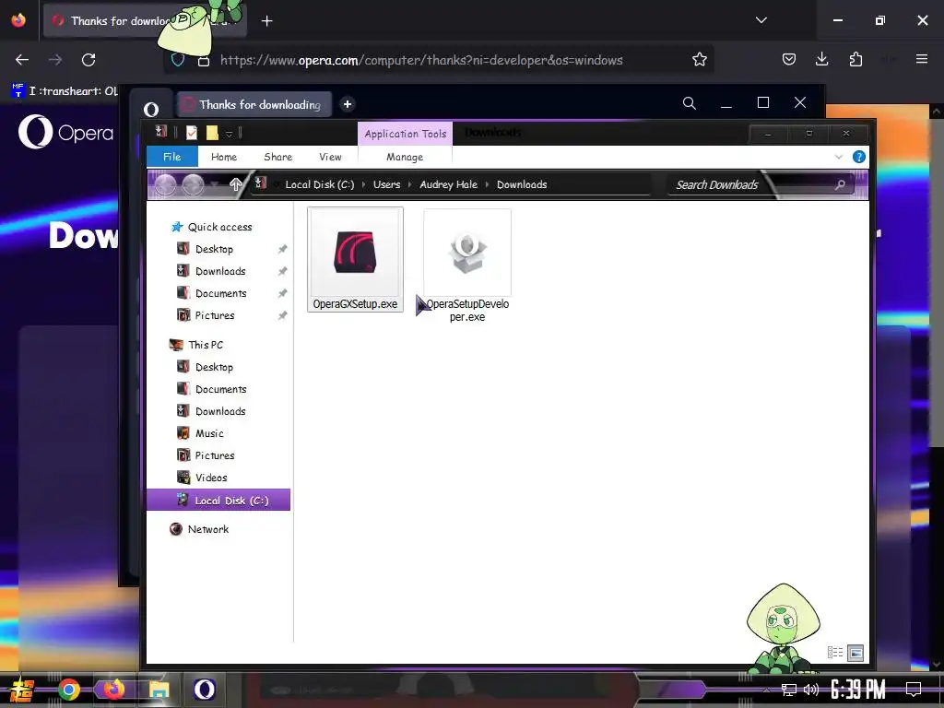This screenshot has width=944, height=708.
Task: Bookmark this page with the star icon
Action: click(x=699, y=59)
